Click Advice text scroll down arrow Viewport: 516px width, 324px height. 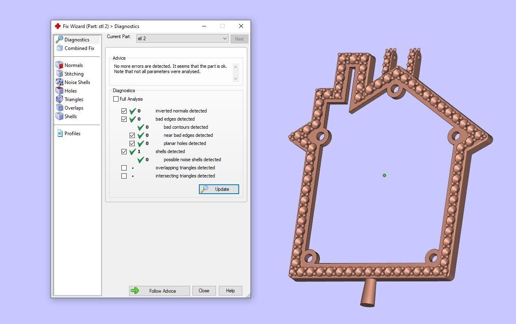point(235,78)
